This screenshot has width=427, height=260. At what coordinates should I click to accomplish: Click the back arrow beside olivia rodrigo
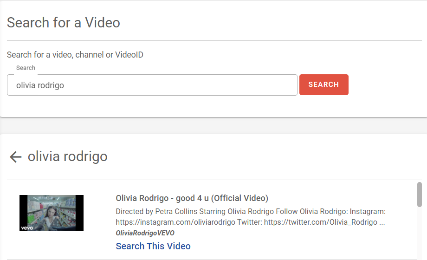click(x=15, y=157)
